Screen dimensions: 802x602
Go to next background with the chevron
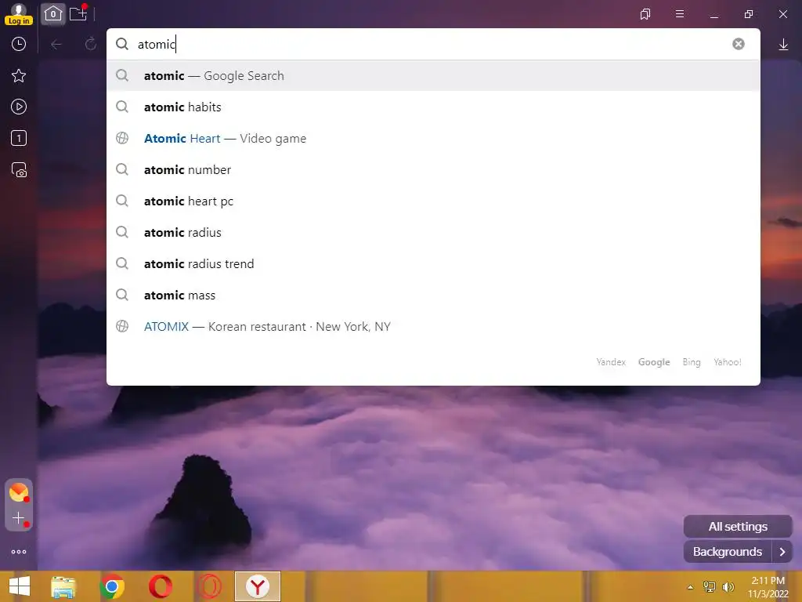[782, 552]
